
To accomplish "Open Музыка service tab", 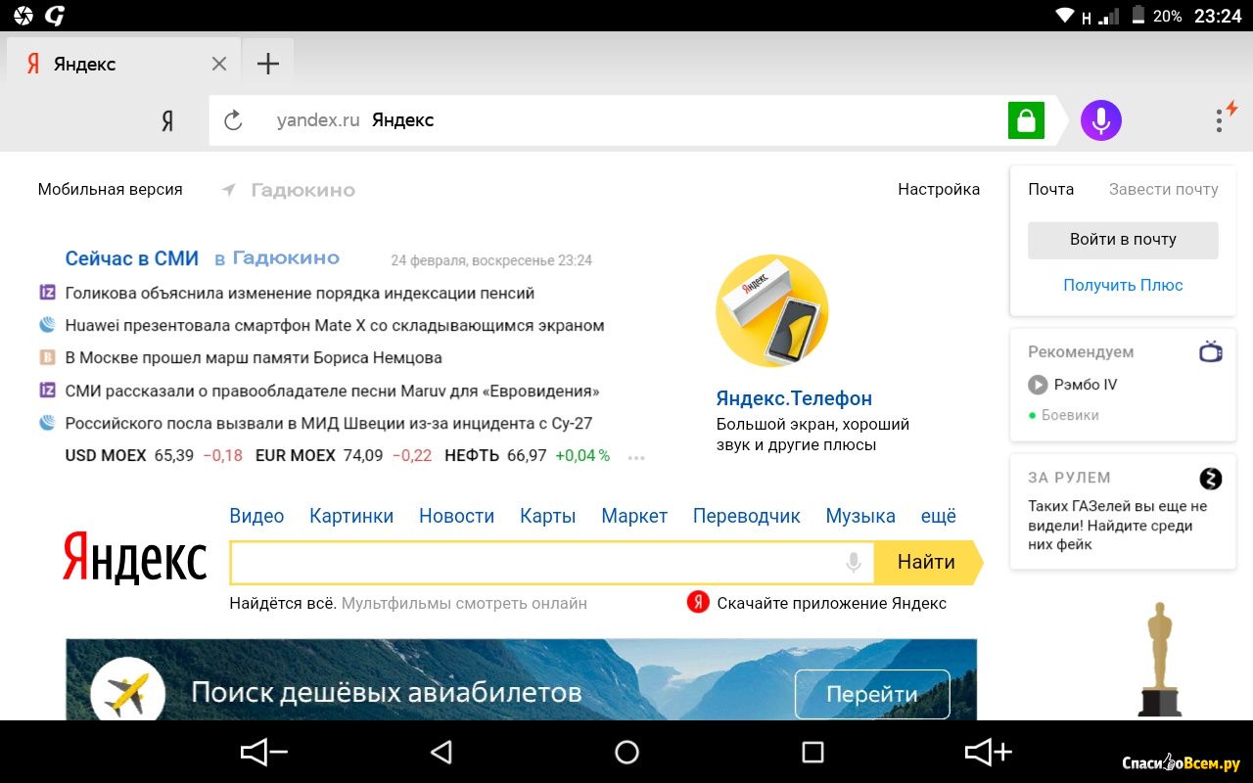I will 860,516.
